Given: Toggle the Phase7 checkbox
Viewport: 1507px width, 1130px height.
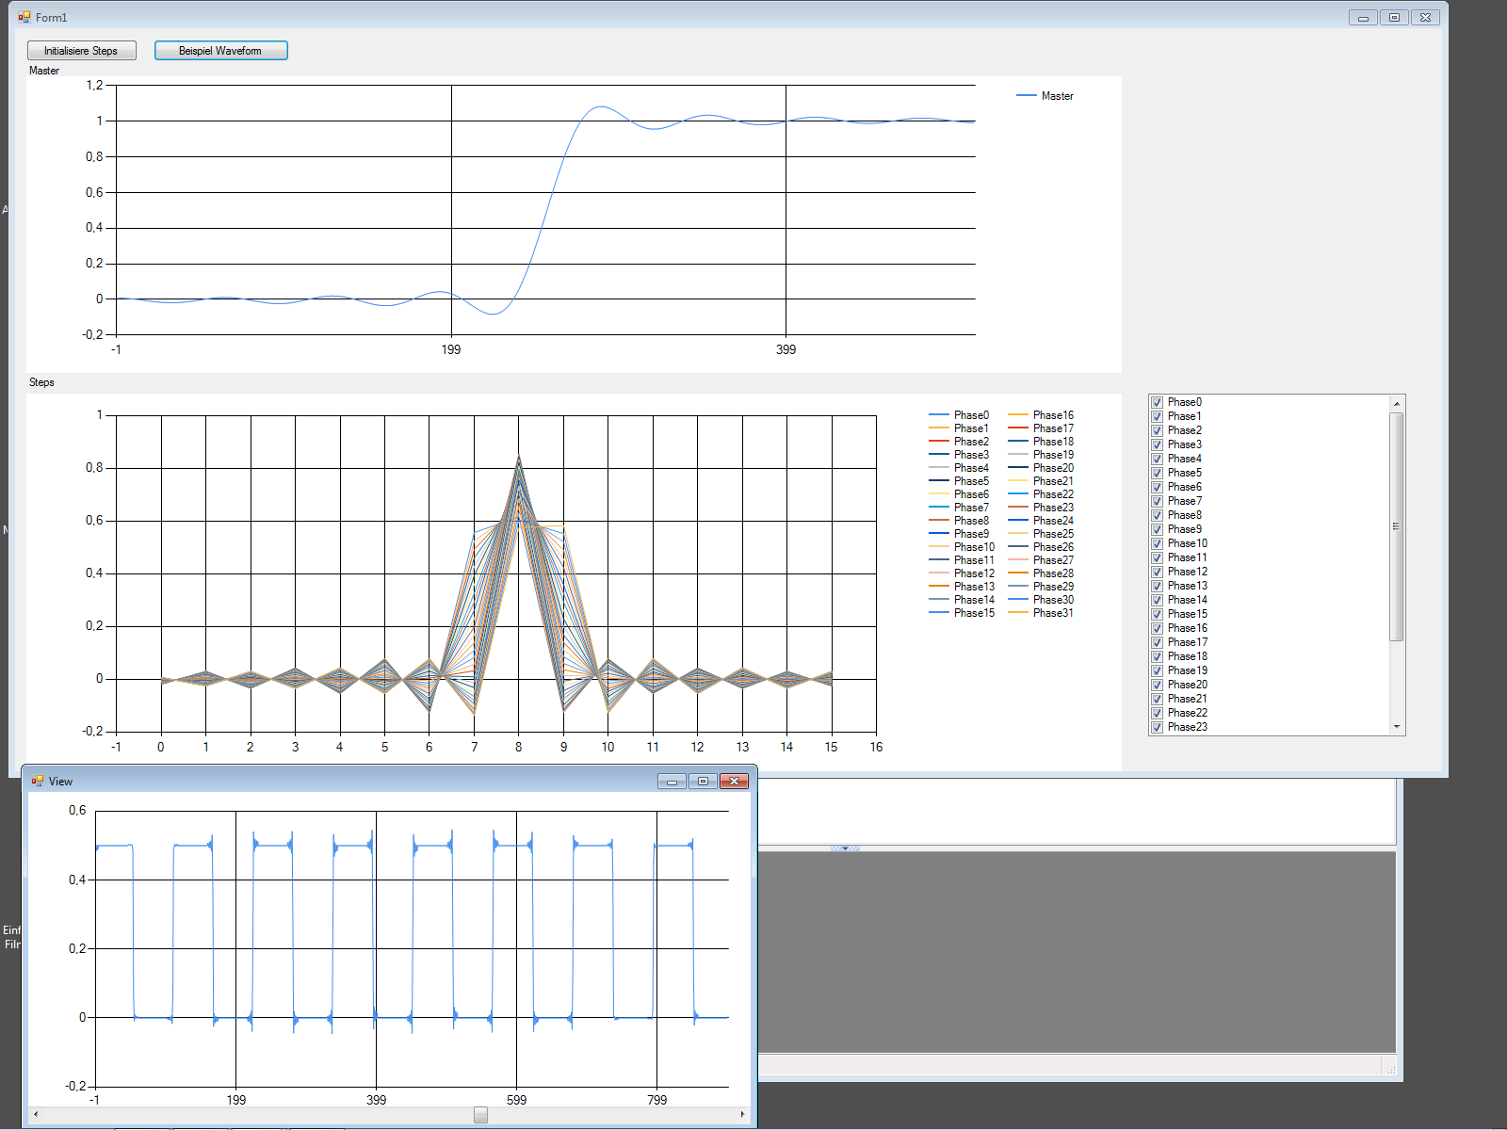Looking at the screenshot, I should coord(1157,501).
